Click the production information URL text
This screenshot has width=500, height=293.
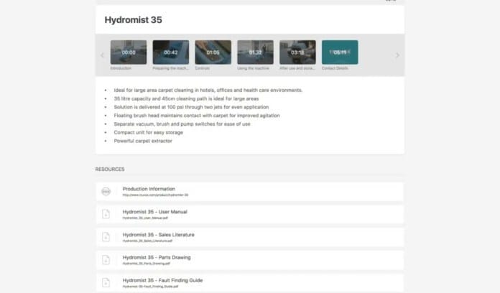(155, 195)
